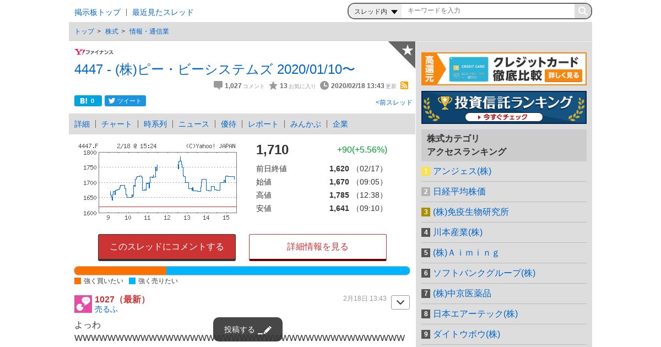This screenshot has width=661, height=347.
Task: Expand post 1027 options chevron
Action: [x=400, y=302]
